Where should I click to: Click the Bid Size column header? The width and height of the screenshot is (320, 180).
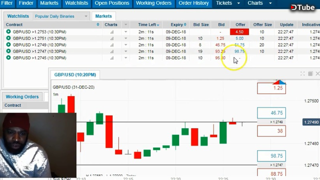(201, 24)
